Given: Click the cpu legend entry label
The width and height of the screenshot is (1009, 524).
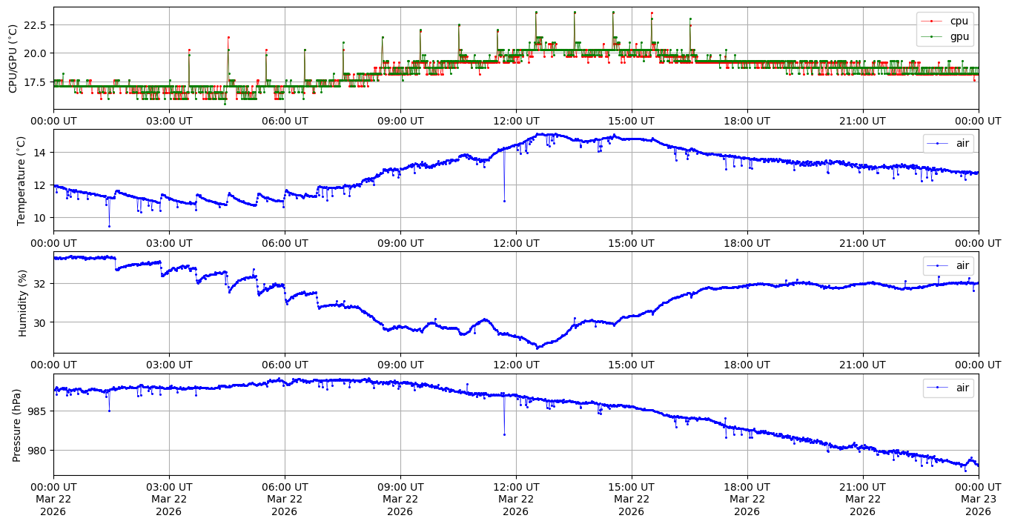Looking at the screenshot, I should click(x=959, y=21).
